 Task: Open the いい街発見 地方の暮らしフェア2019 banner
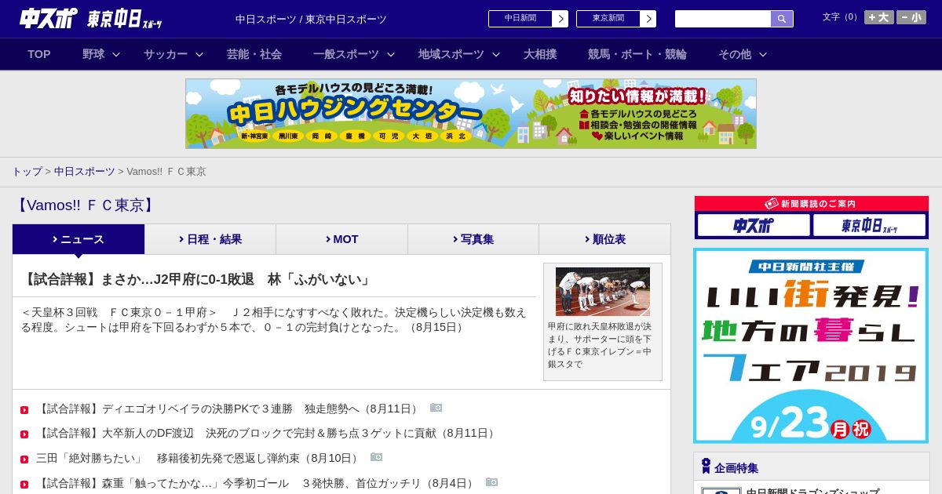point(811,346)
